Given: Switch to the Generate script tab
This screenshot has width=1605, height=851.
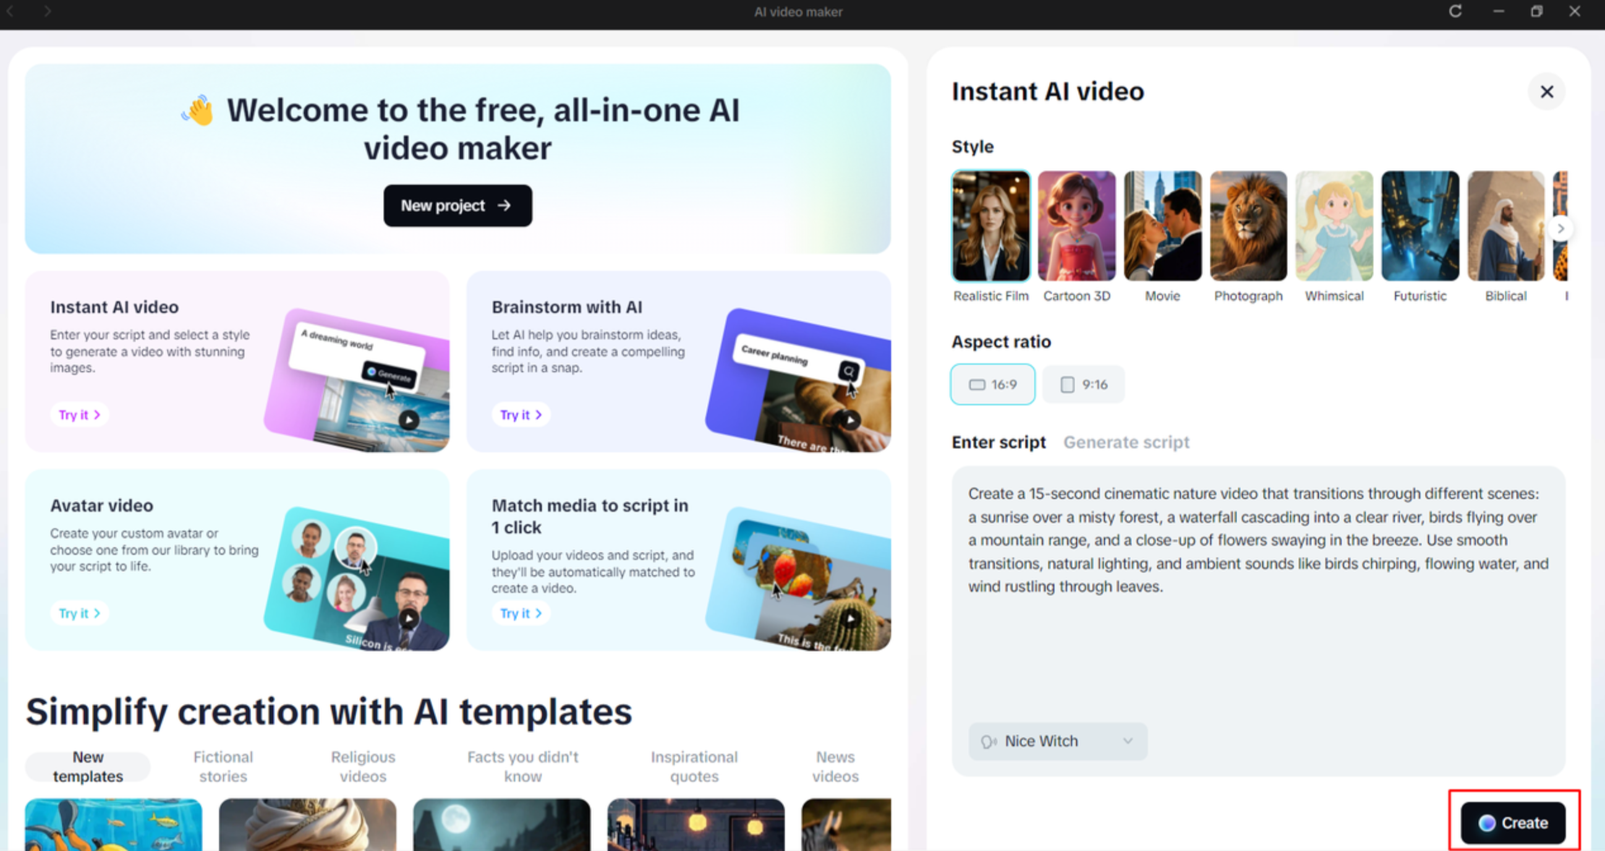Looking at the screenshot, I should (1126, 442).
